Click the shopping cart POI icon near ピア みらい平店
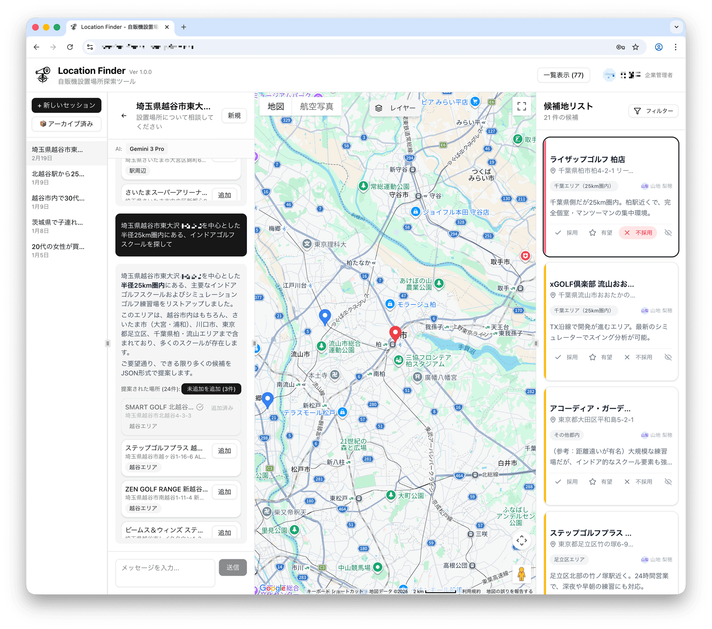Viewport: 712px width, 629px height. pos(475,101)
